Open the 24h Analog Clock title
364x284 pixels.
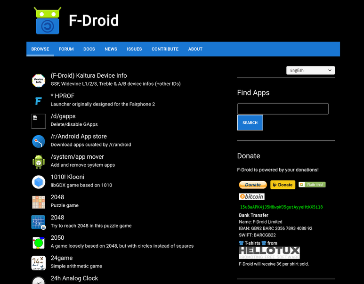[x=74, y=278]
